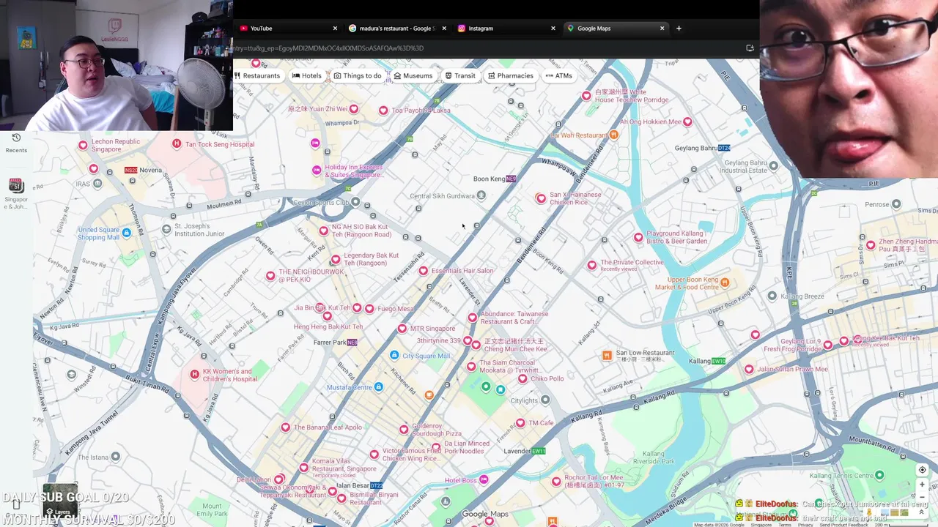Select The Private Collective pin
The height and width of the screenshot is (527, 938).
pyautogui.click(x=592, y=265)
